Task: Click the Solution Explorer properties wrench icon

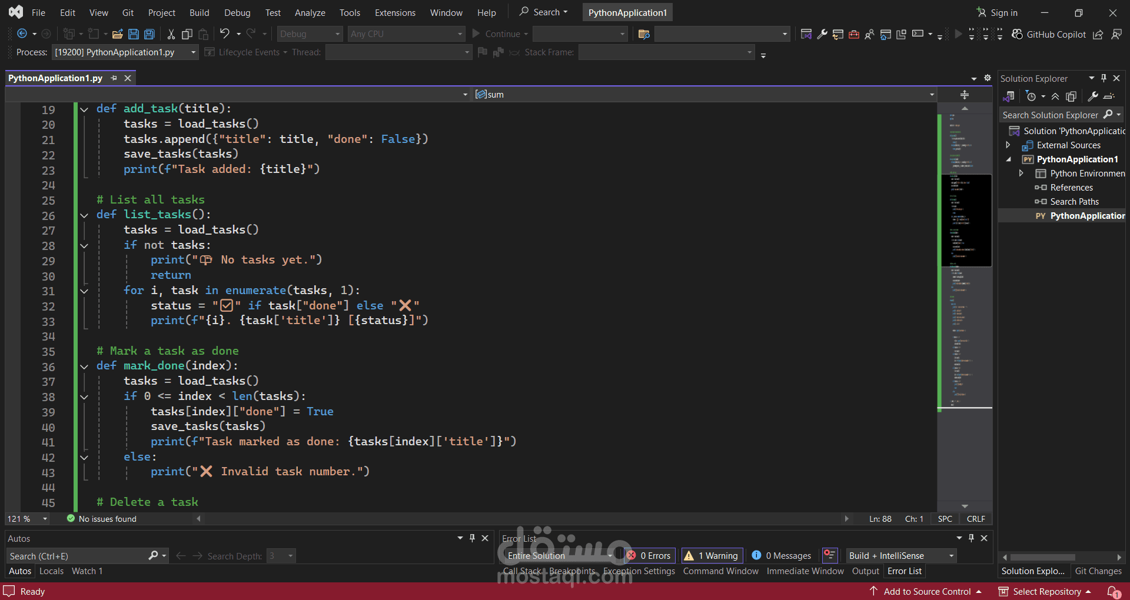Action: [1093, 96]
